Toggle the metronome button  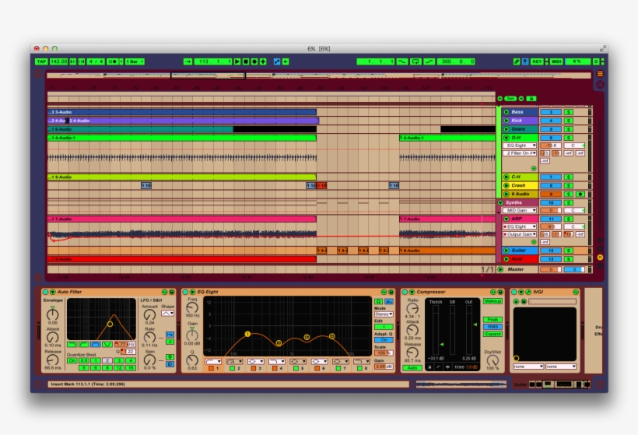113,61
